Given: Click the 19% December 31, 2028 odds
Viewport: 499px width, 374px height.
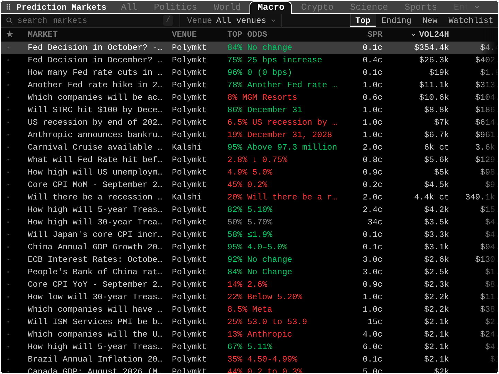Looking at the screenshot, I should [280, 135].
